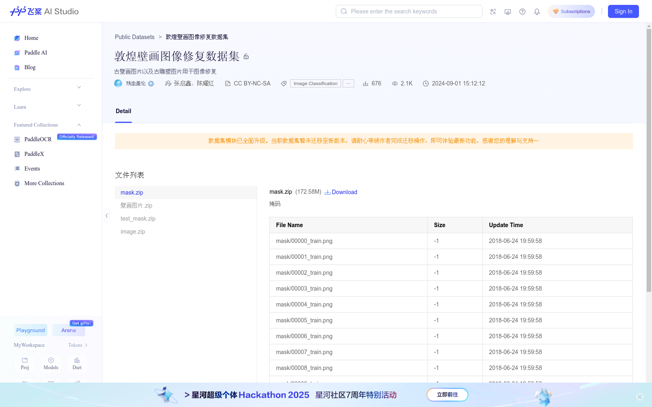Show more tags with the ellipsis button

[348, 83]
